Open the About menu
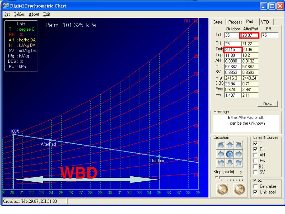This screenshot has height=214, width=285. (x=34, y=14)
